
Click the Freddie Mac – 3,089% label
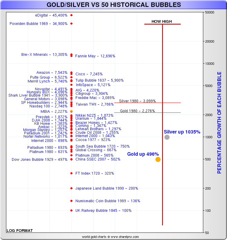coord(95,98)
